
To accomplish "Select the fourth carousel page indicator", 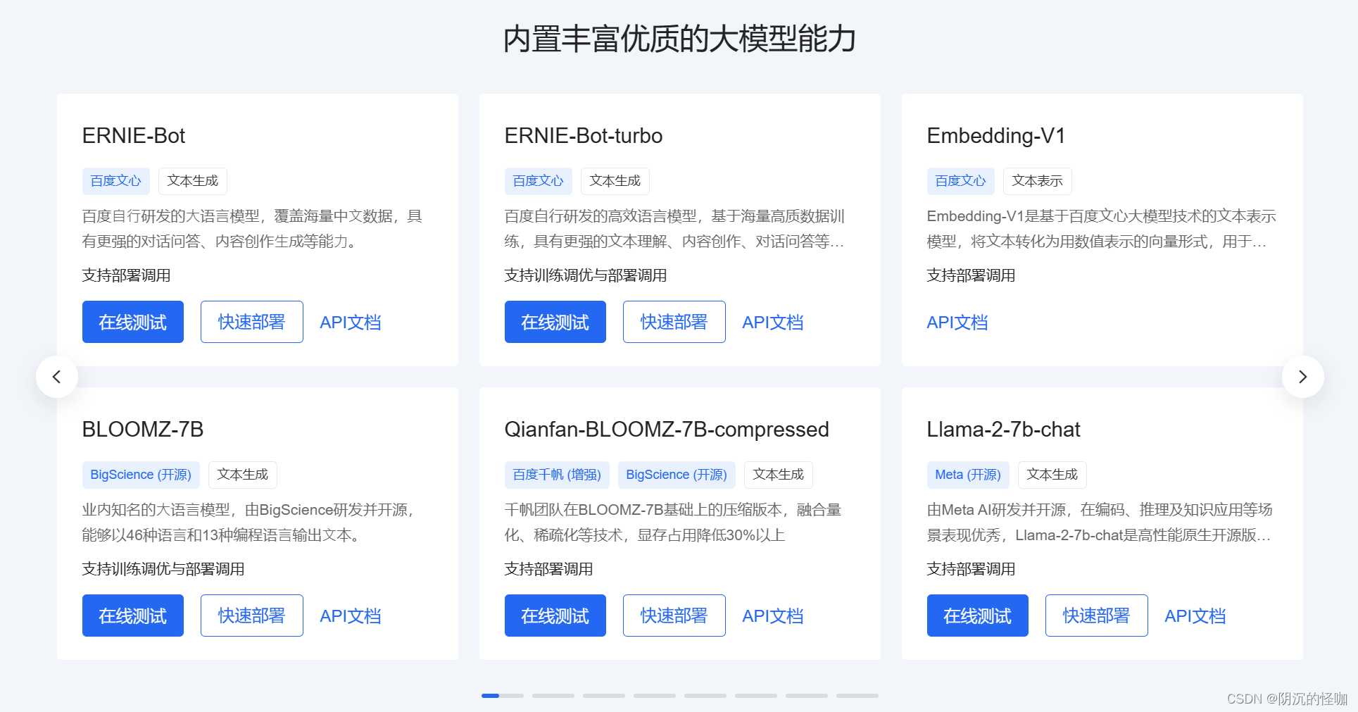I will 655,696.
